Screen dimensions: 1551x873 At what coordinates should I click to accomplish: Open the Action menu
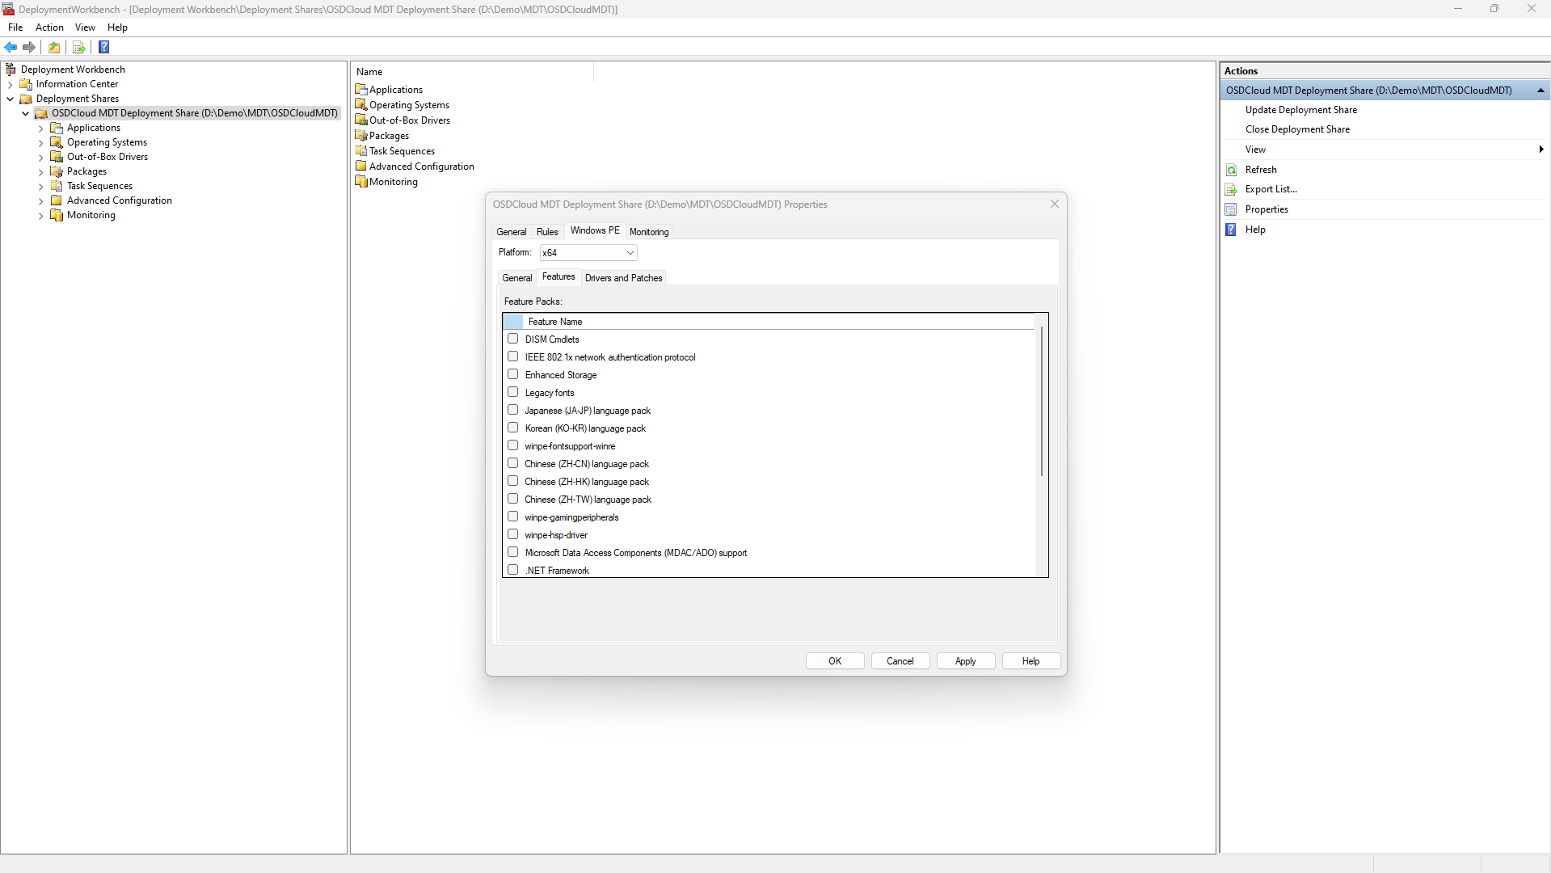click(x=49, y=27)
